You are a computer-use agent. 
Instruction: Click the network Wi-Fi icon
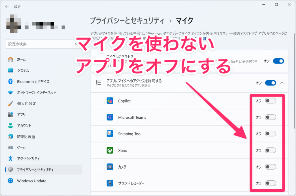click(11, 93)
